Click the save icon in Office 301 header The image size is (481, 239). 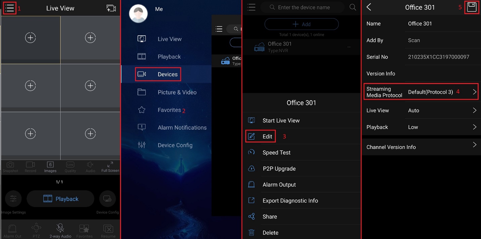(472, 7)
